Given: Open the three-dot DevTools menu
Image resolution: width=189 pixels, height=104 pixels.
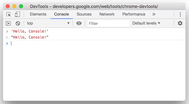Looking at the screenshot, I should tap(180, 14).
